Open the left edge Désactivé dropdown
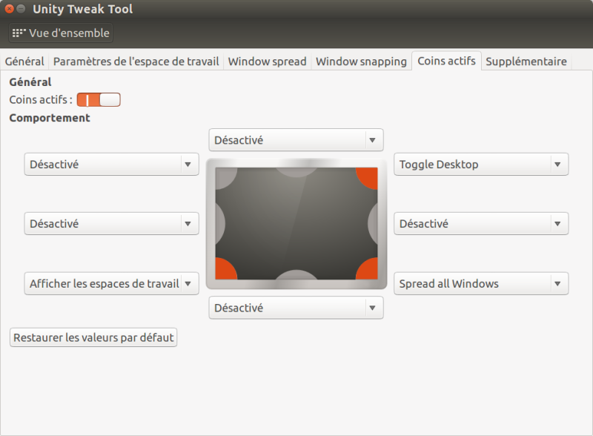593x436 pixels. pyautogui.click(x=112, y=224)
